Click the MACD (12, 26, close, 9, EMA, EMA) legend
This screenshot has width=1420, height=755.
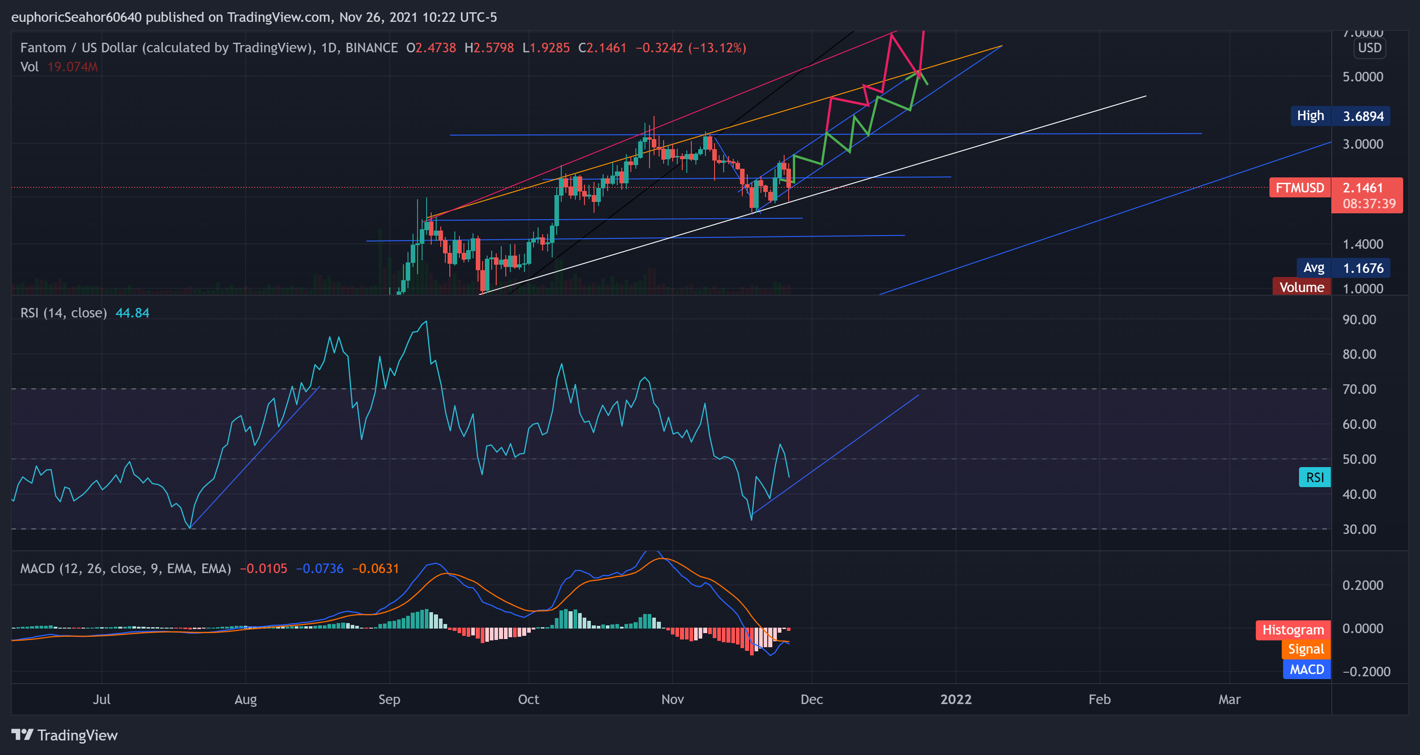pos(126,568)
